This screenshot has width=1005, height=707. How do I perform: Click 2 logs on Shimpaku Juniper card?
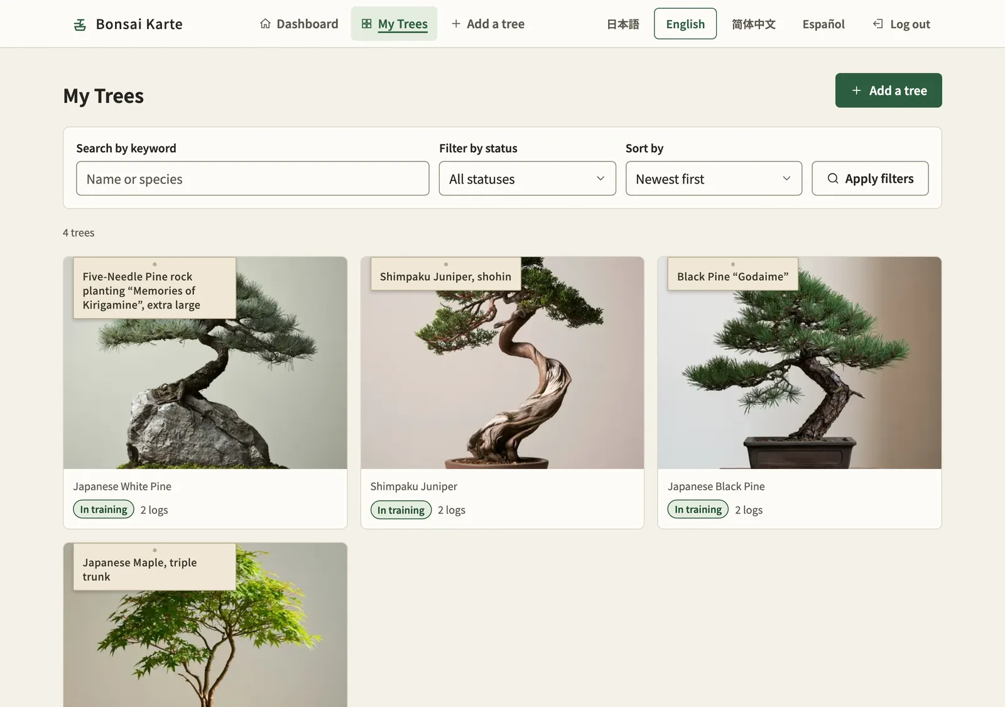tap(452, 510)
